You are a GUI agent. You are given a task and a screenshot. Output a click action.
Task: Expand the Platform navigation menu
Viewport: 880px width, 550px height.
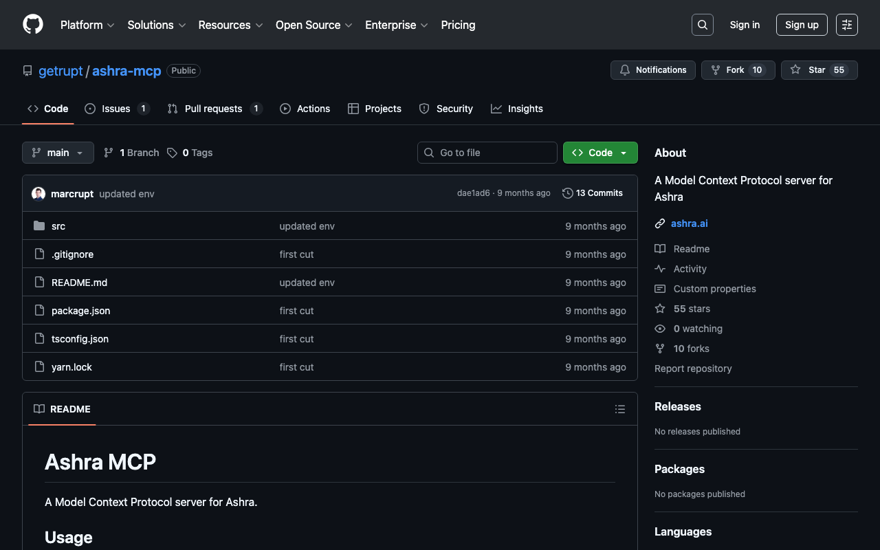[87, 25]
